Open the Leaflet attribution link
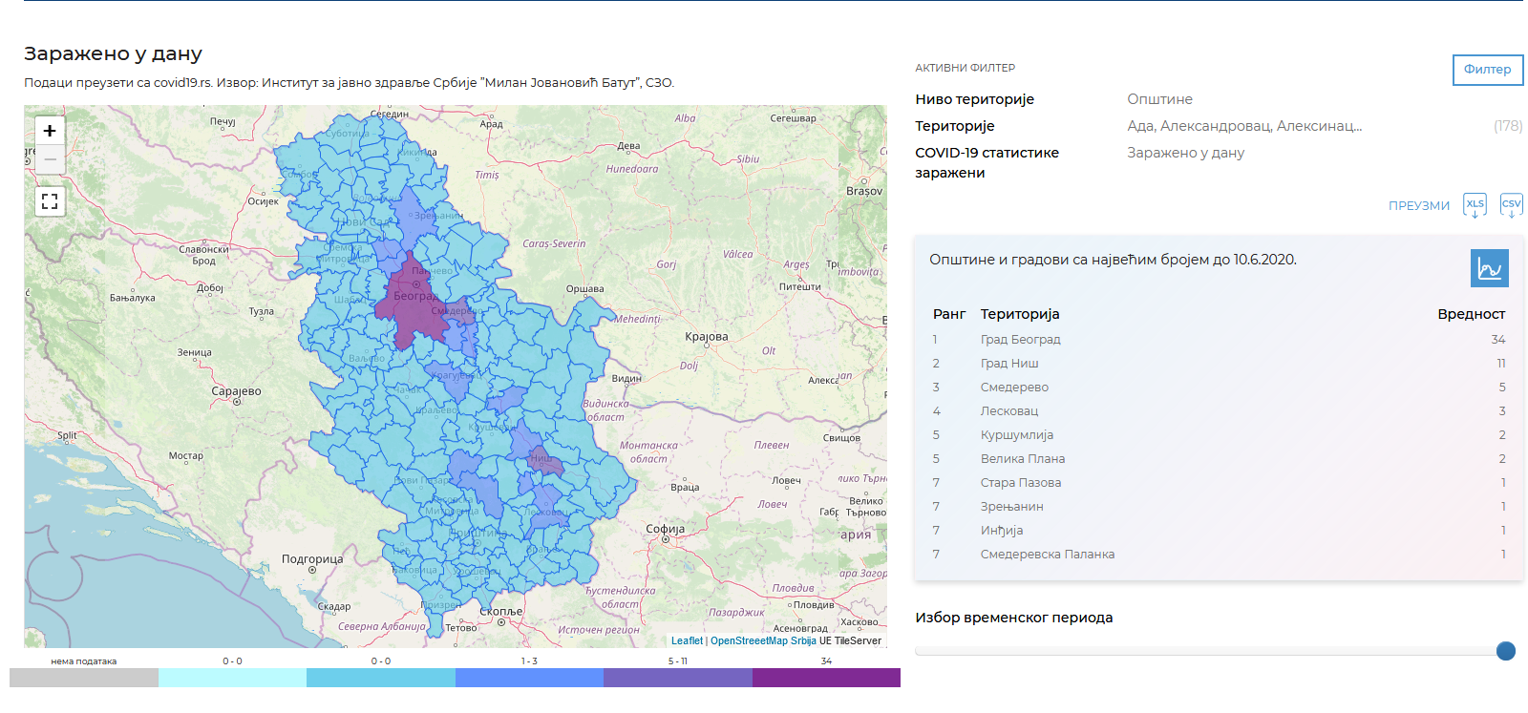Image resolution: width=1528 pixels, height=713 pixels. [x=686, y=640]
